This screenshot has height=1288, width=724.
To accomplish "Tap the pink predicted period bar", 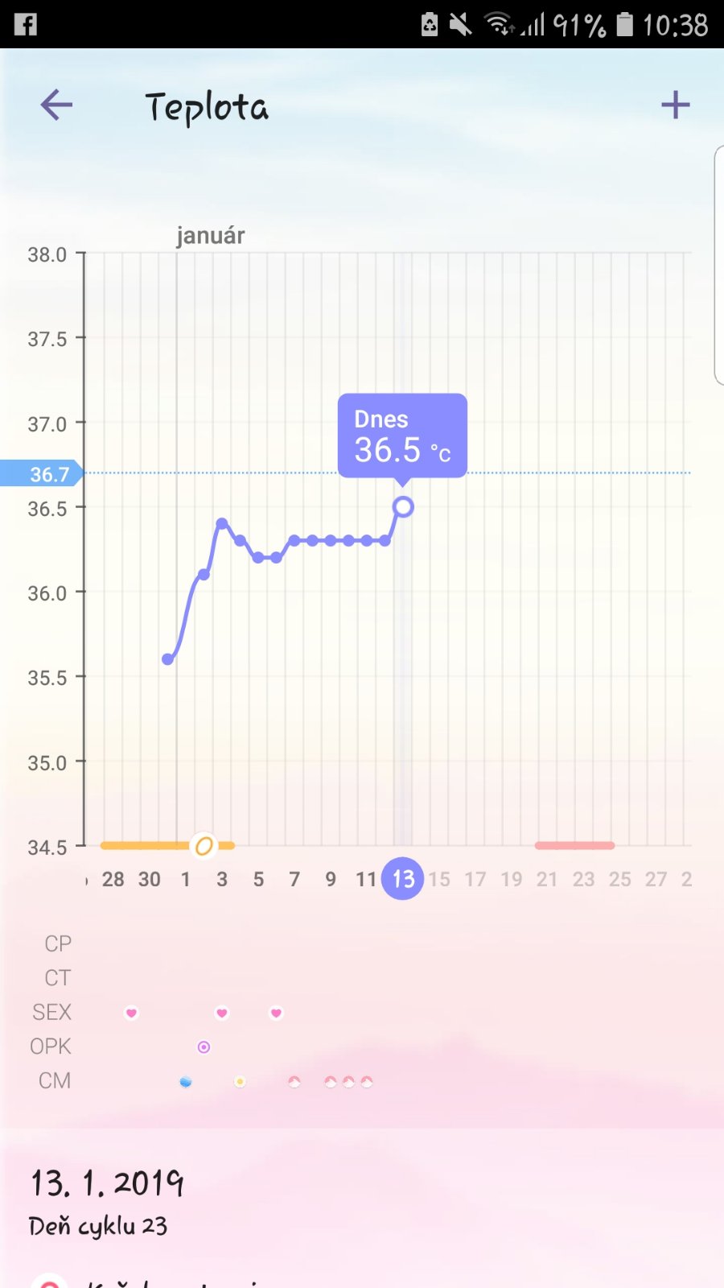I will 574,845.
